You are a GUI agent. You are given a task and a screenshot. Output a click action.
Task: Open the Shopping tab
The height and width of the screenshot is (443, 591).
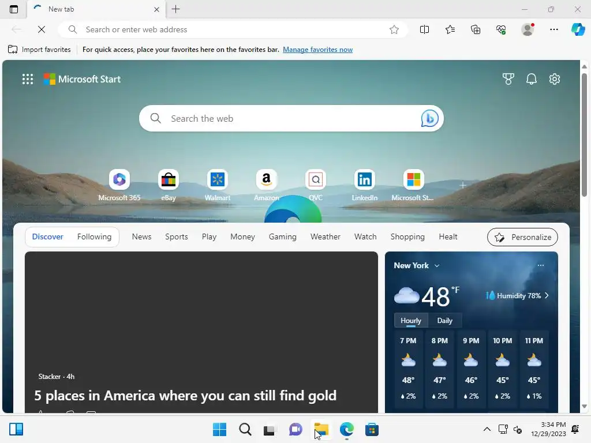(407, 236)
